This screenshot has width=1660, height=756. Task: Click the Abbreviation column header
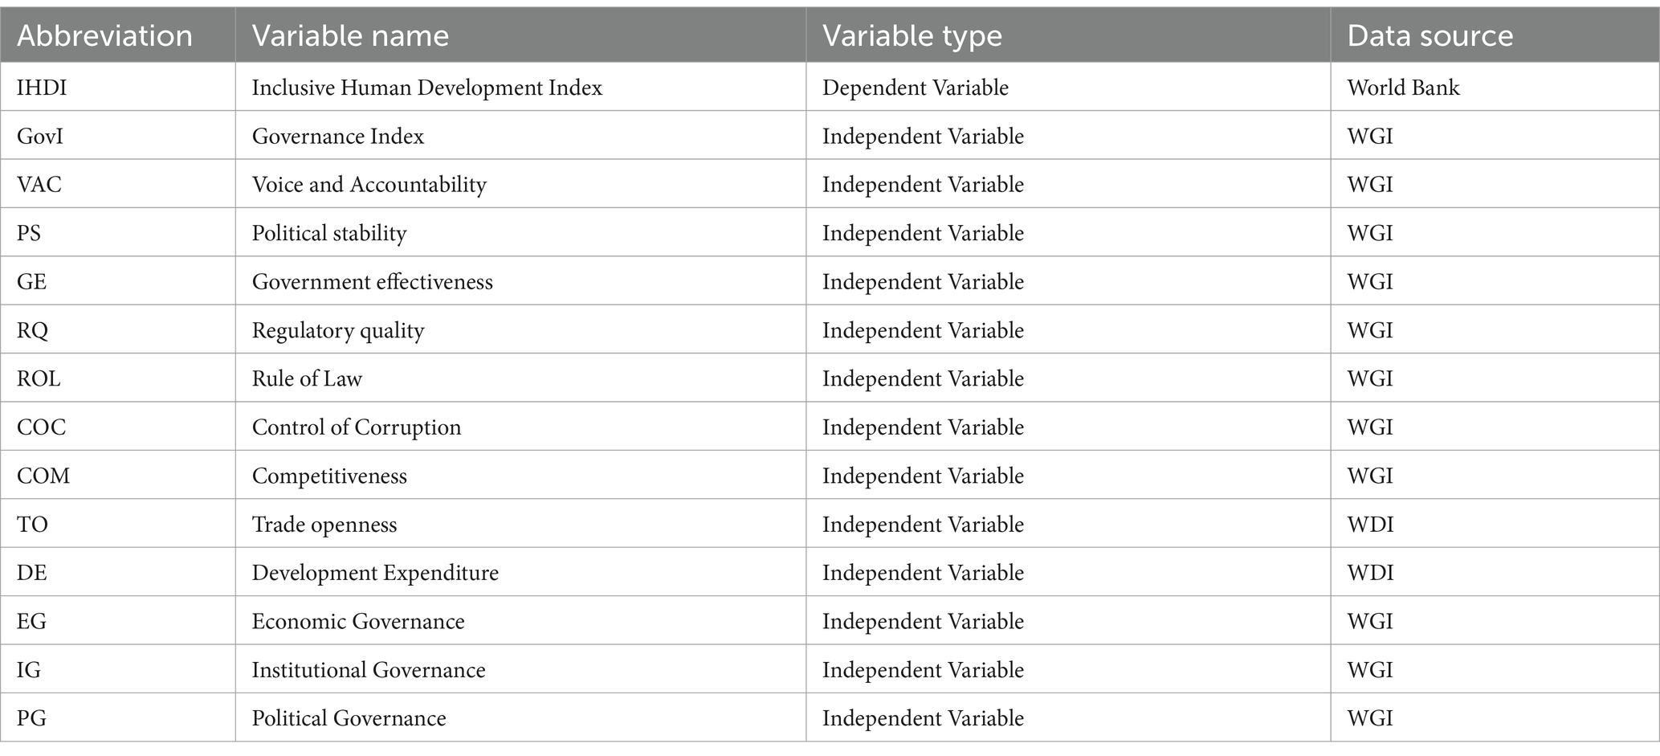point(117,35)
